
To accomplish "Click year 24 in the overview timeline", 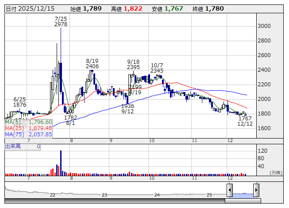I will pos(157,195).
